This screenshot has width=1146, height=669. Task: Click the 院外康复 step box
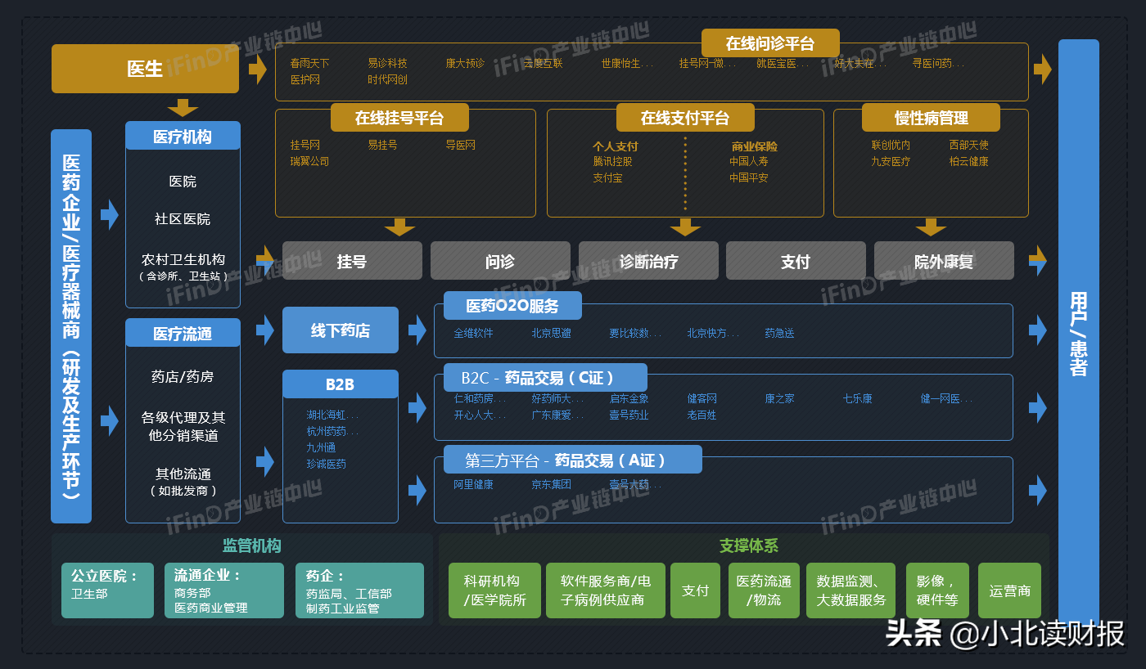point(944,261)
